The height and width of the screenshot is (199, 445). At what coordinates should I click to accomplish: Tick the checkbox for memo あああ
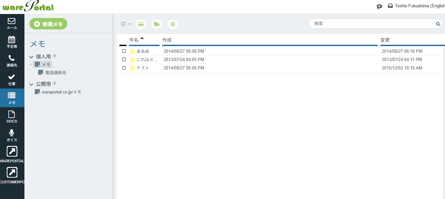tap(124, 51)
